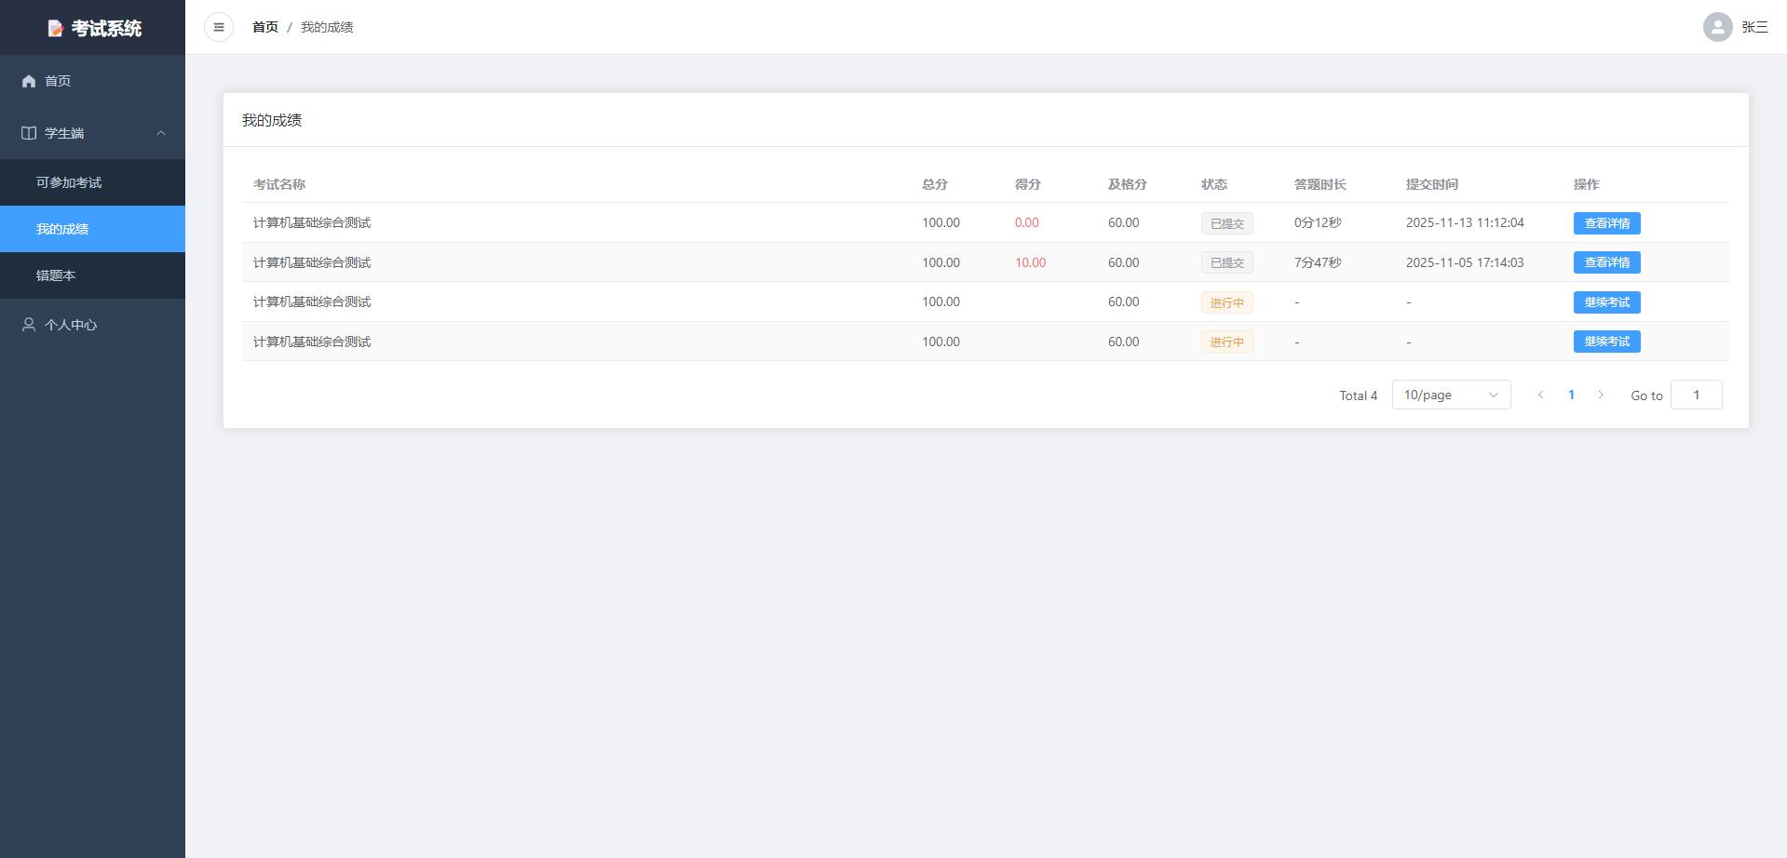Open 错题本 menu item
1787x858 pixels.
point(56,275)
